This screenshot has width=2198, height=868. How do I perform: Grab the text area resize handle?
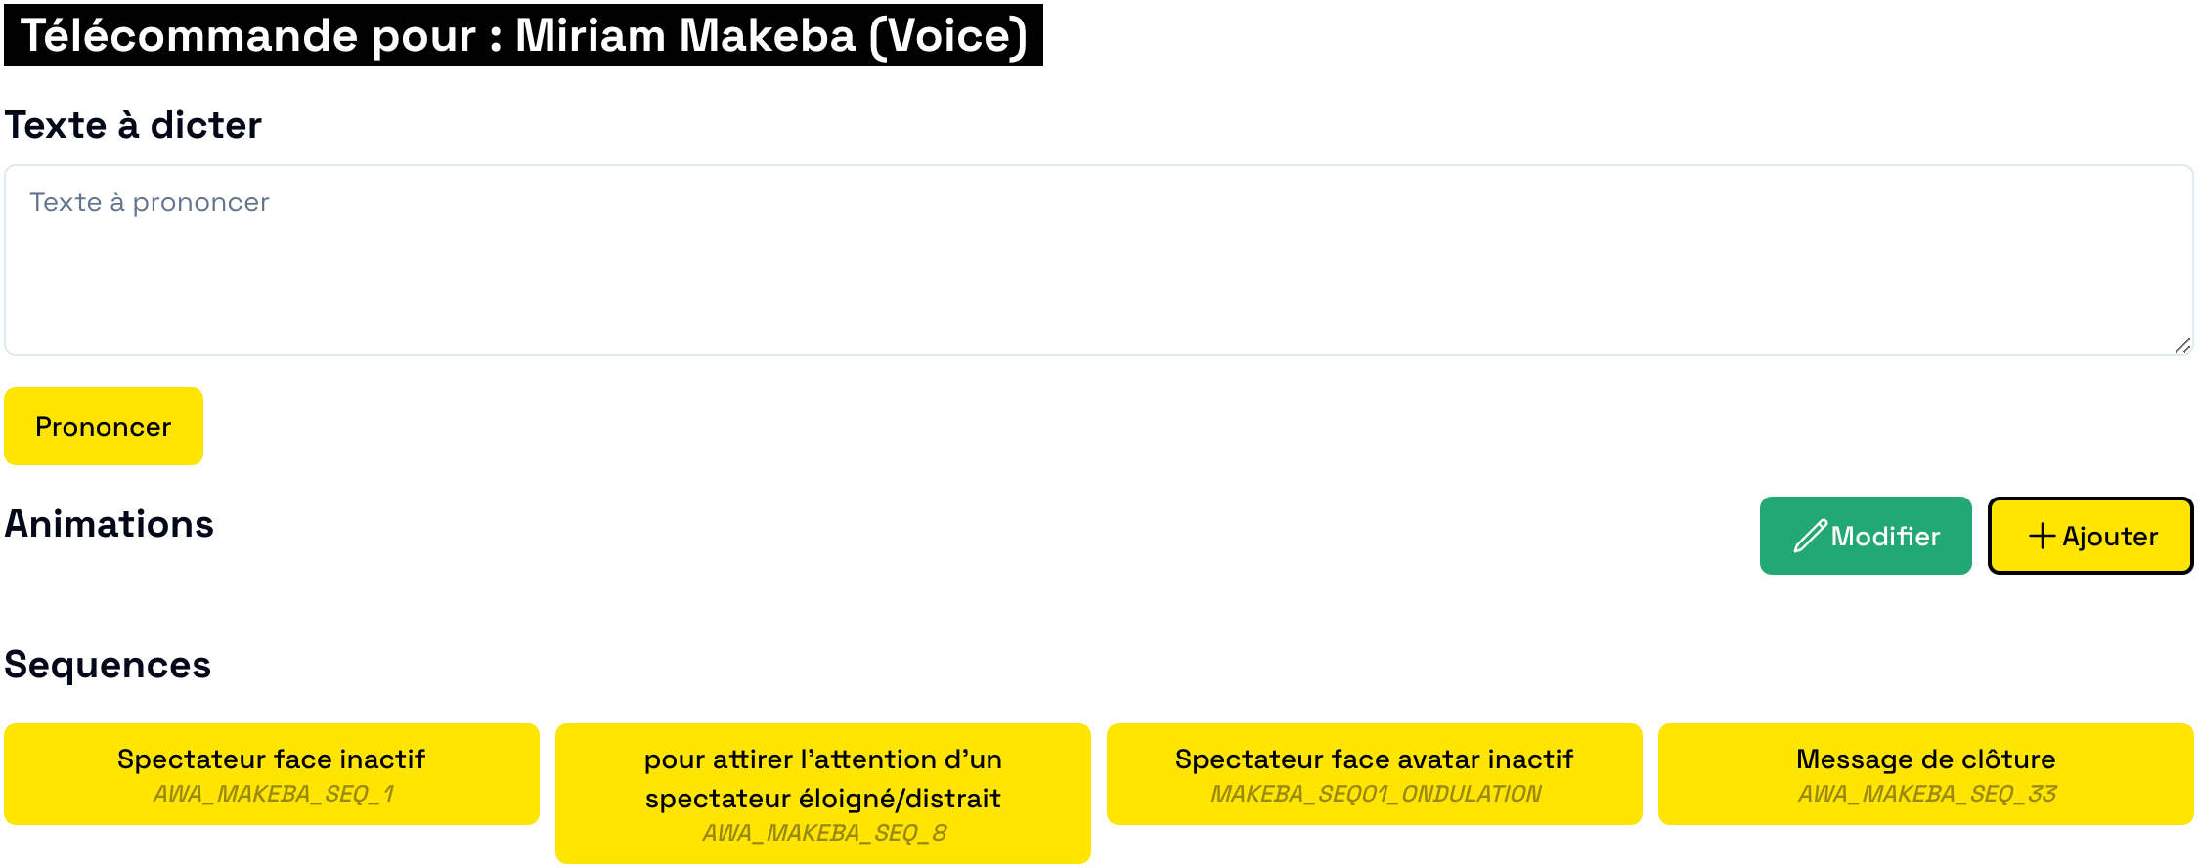(x=2182, y=345)
